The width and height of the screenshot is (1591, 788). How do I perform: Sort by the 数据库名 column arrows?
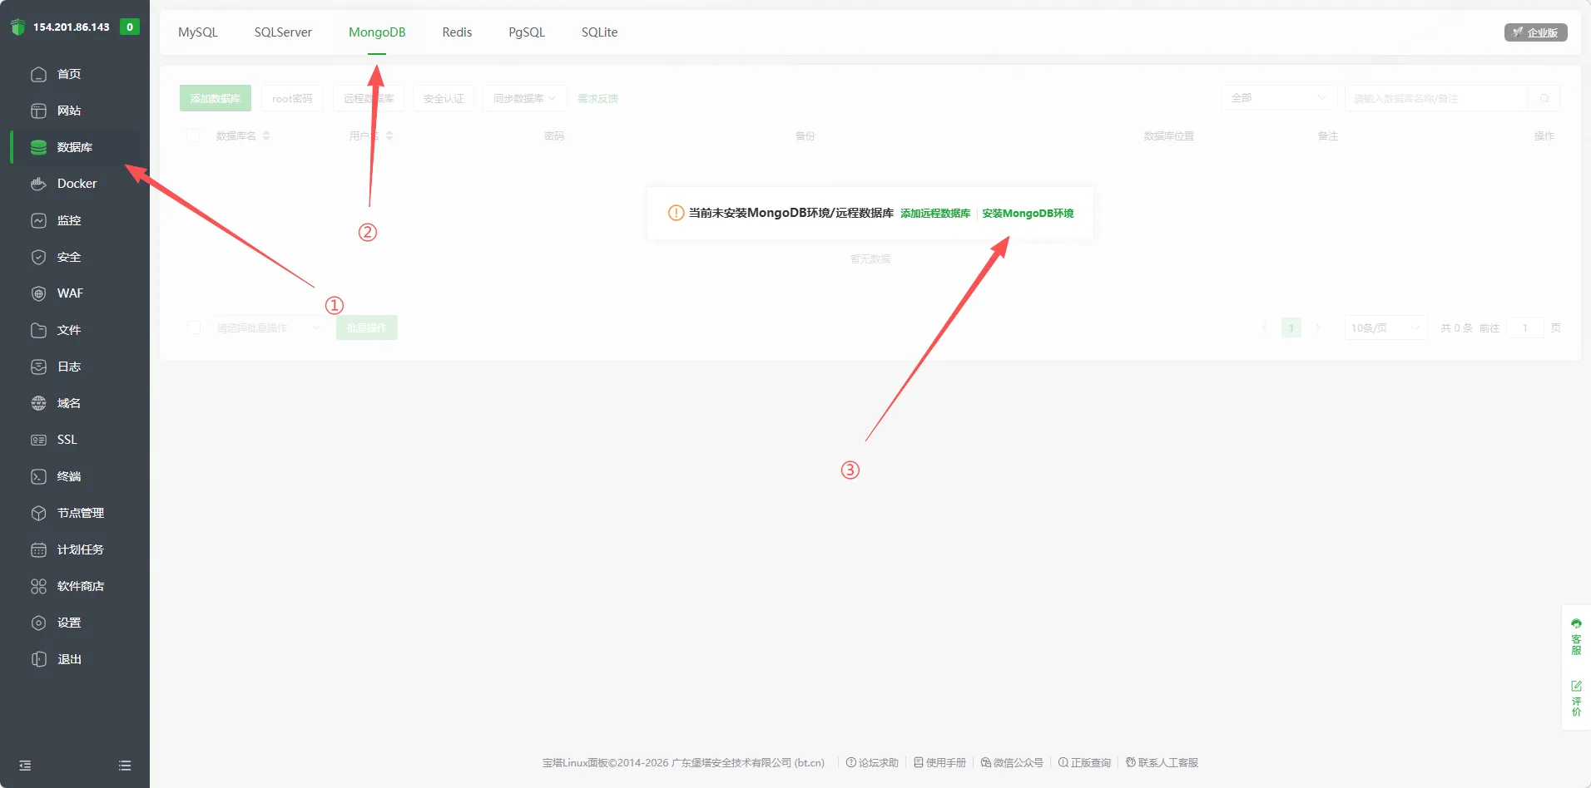tap(266, 135)
